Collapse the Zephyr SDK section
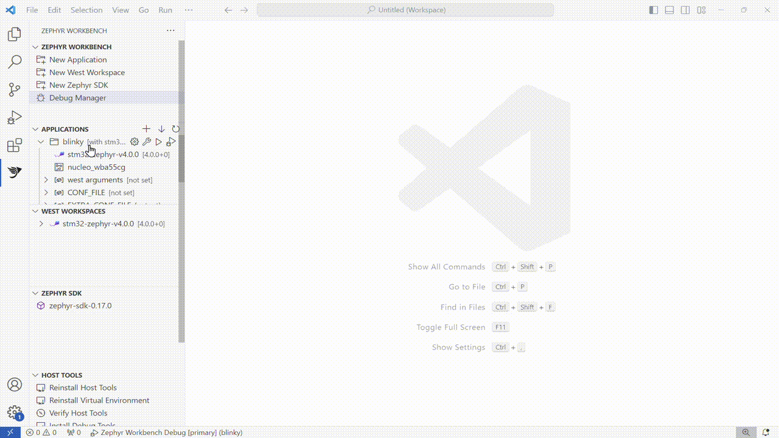The width and height of the screenshot is (779, 438). pos(36,293)
